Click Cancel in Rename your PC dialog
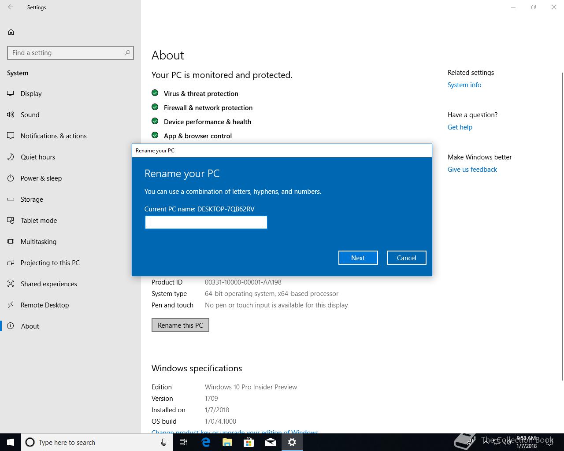Viewport: 564px width, 451px height. click(x=406, y=258)
